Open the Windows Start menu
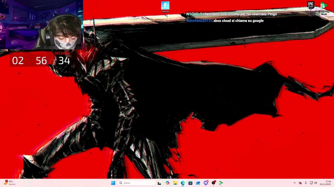Screen dimensions: 334x187 coord(113,183)
